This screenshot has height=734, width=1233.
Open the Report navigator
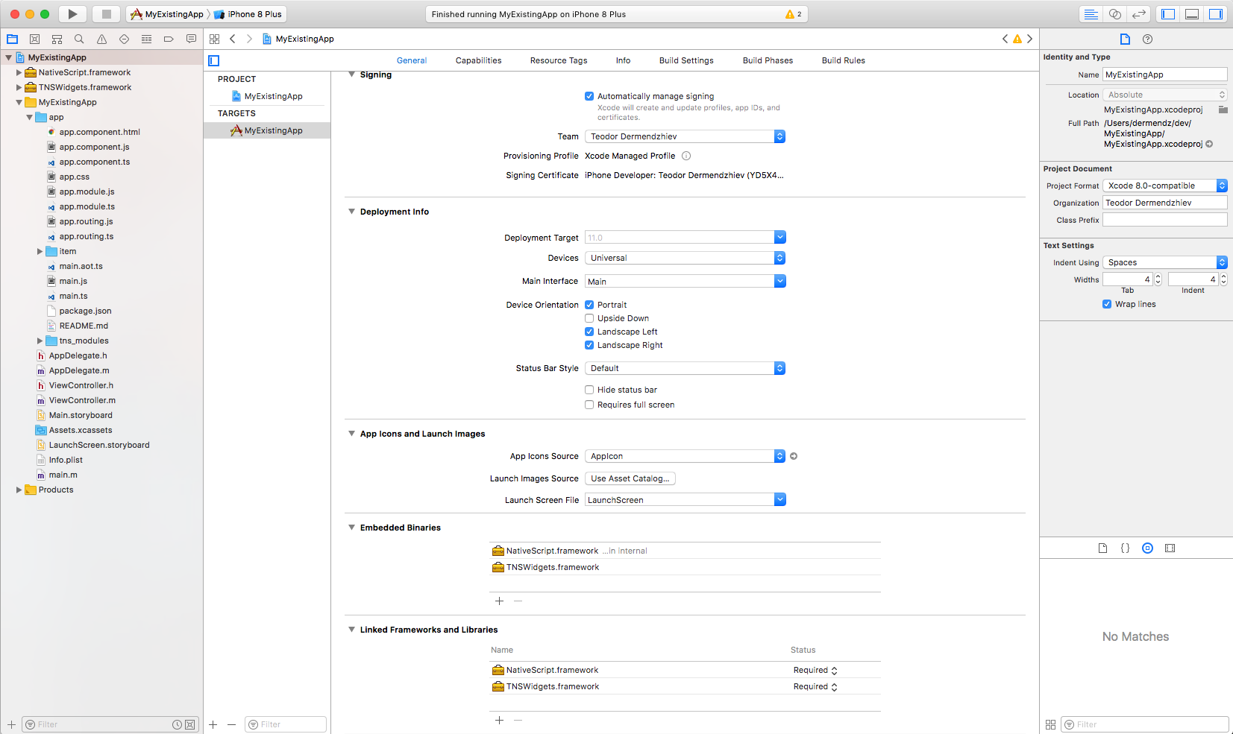click(x=191, y=39)
